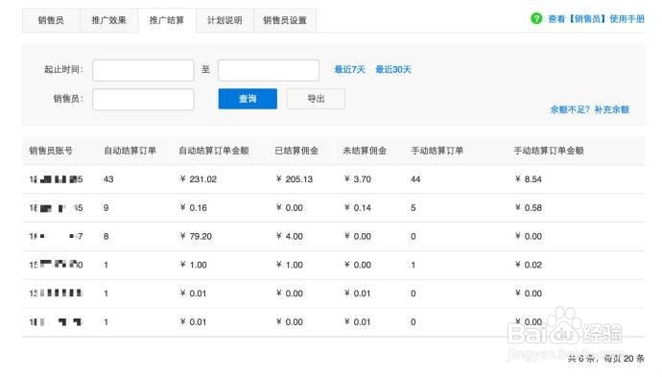Open the 余额不足？补充余额 link
The image size is (662, 377).
pyautogui.click(x=590, y=109)
